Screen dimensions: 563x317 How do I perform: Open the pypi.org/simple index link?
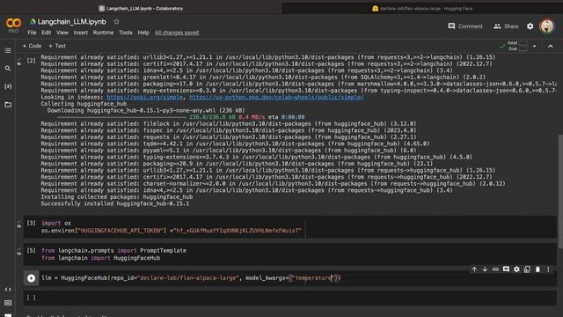144,97
